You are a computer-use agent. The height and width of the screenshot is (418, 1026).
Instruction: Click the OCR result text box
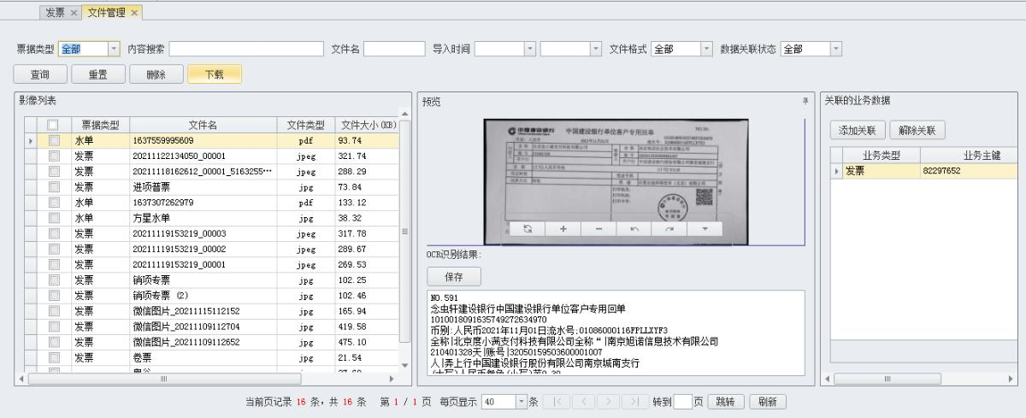click(616, 333)
